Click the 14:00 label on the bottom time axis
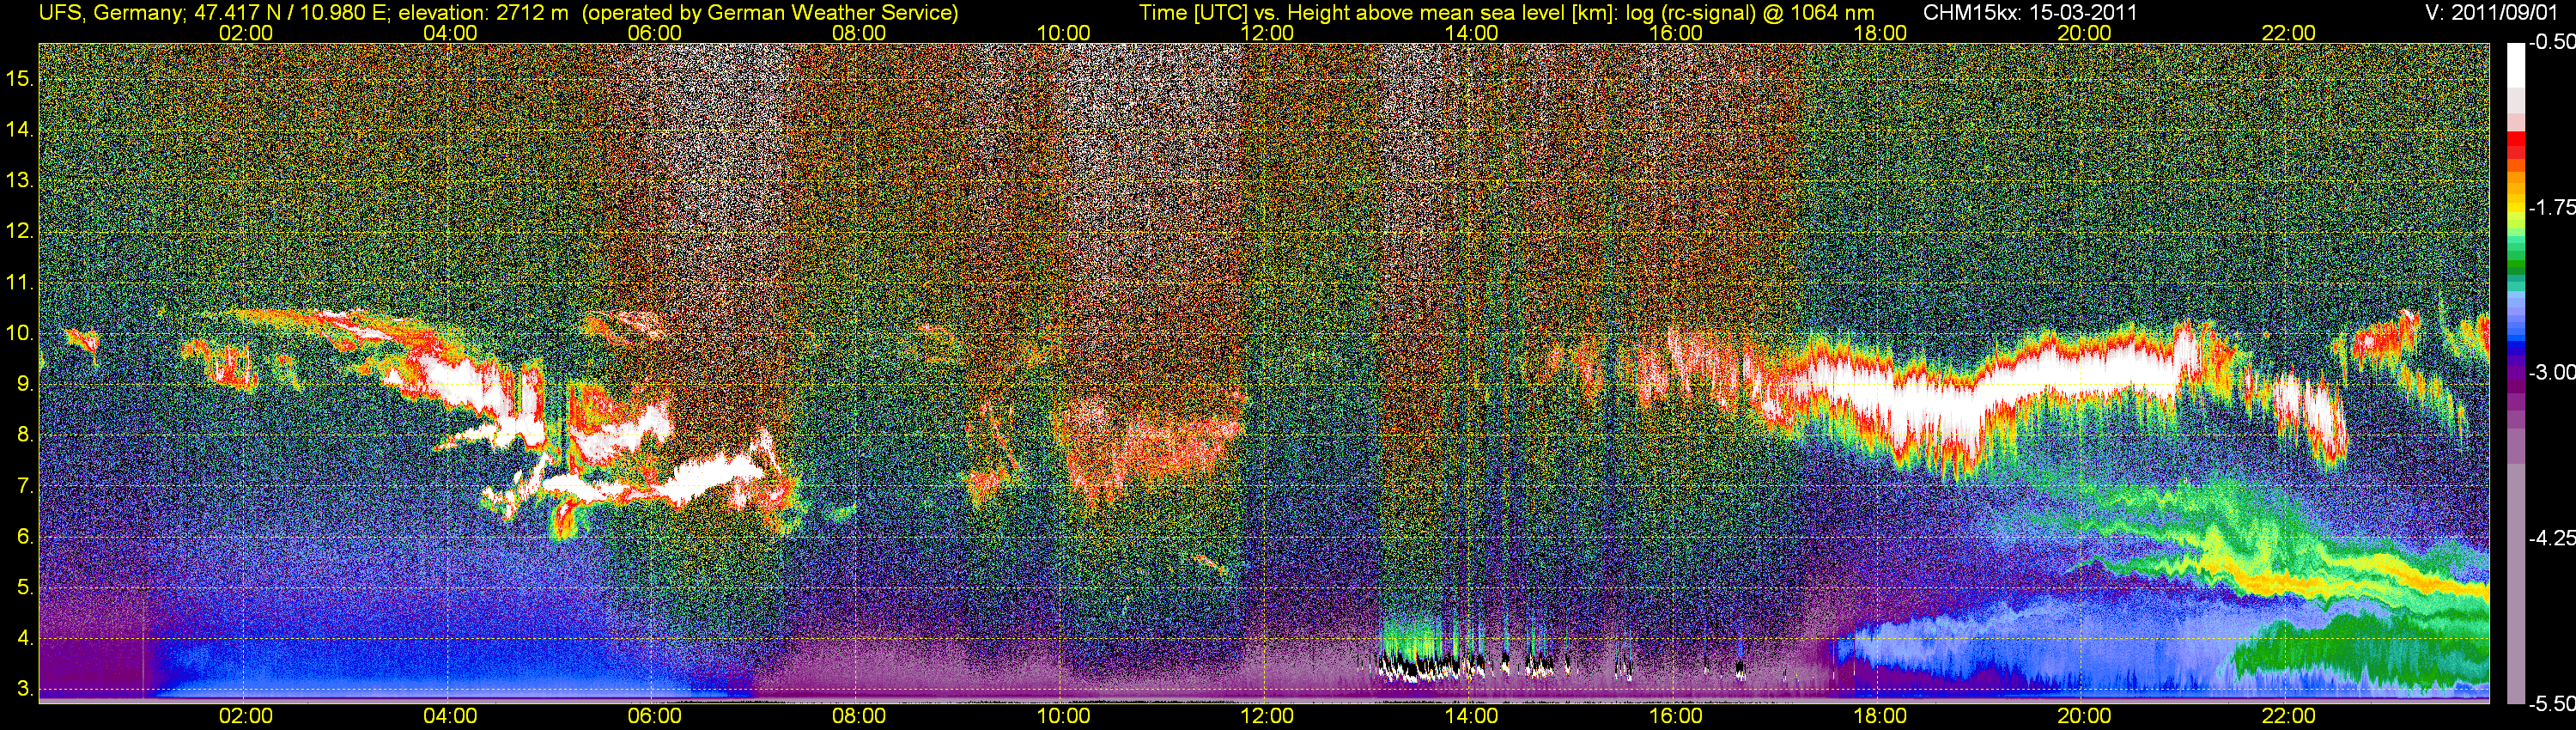The width and height of the screenshot is (2576, 730). (1472, 716)
